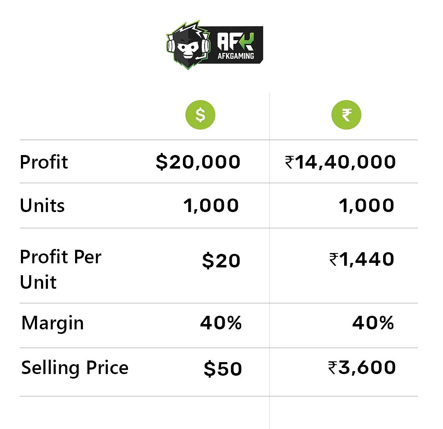443x429 pixels.
Task: Click the ₹3,600 selling price
Action: tap(362, 367)
